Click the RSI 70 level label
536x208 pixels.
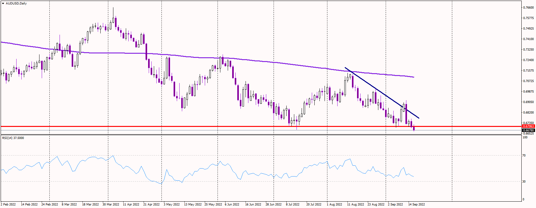pyautogui.click(x=524, y=156)
